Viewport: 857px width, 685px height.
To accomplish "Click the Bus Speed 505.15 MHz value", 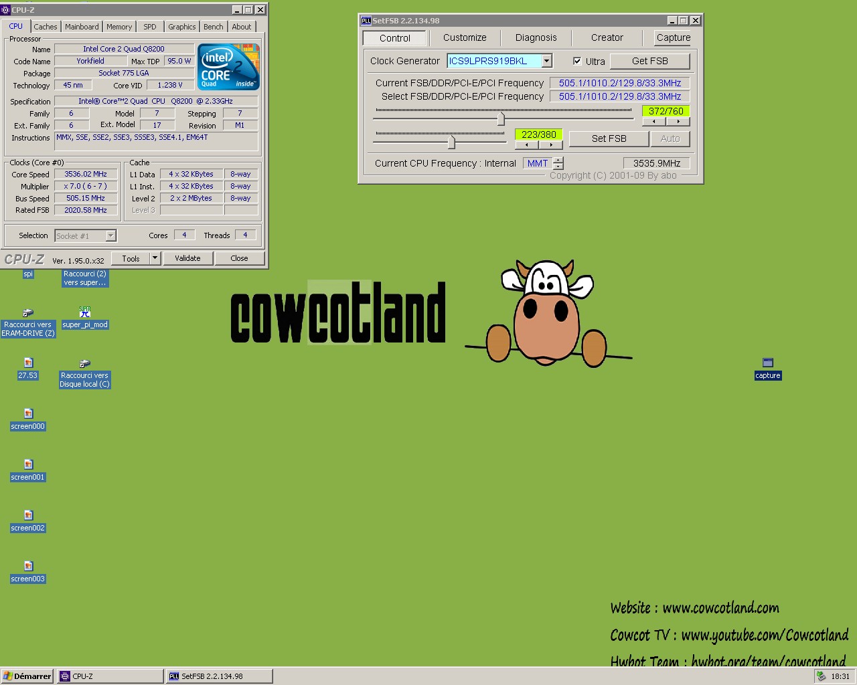I will pos(86,198).
